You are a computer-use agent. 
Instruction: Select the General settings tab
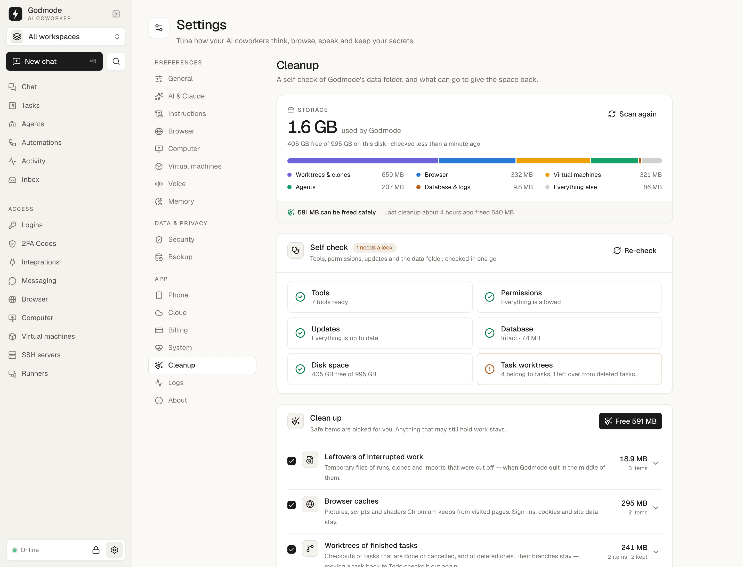point(202,79)
